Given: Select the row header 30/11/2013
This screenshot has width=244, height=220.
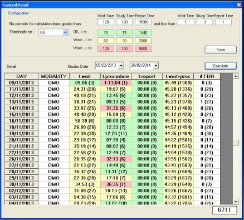Looking at the screenshot, I should point(22,184).
